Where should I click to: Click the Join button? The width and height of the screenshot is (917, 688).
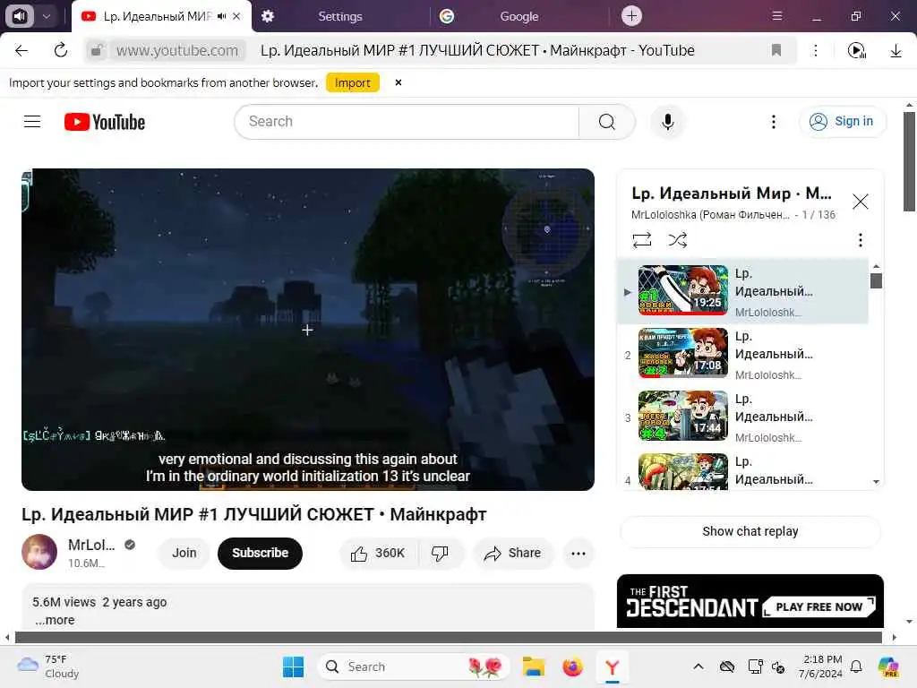pos(184,553)
